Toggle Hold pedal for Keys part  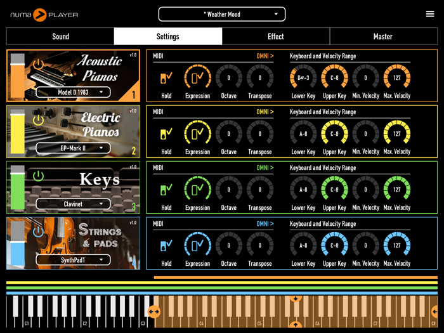pyautogui.click(x=166, y=190)
